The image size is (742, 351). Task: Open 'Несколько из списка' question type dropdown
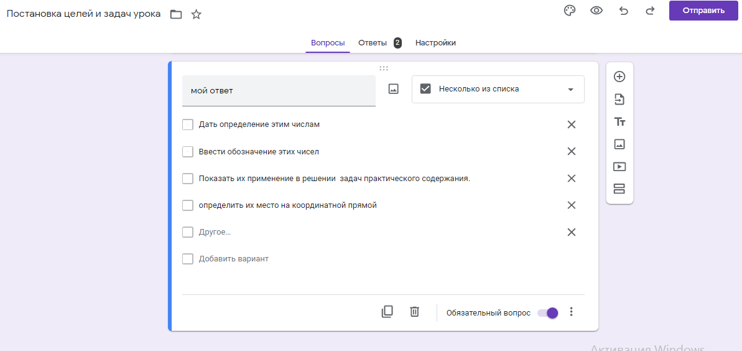pos(498,89)
